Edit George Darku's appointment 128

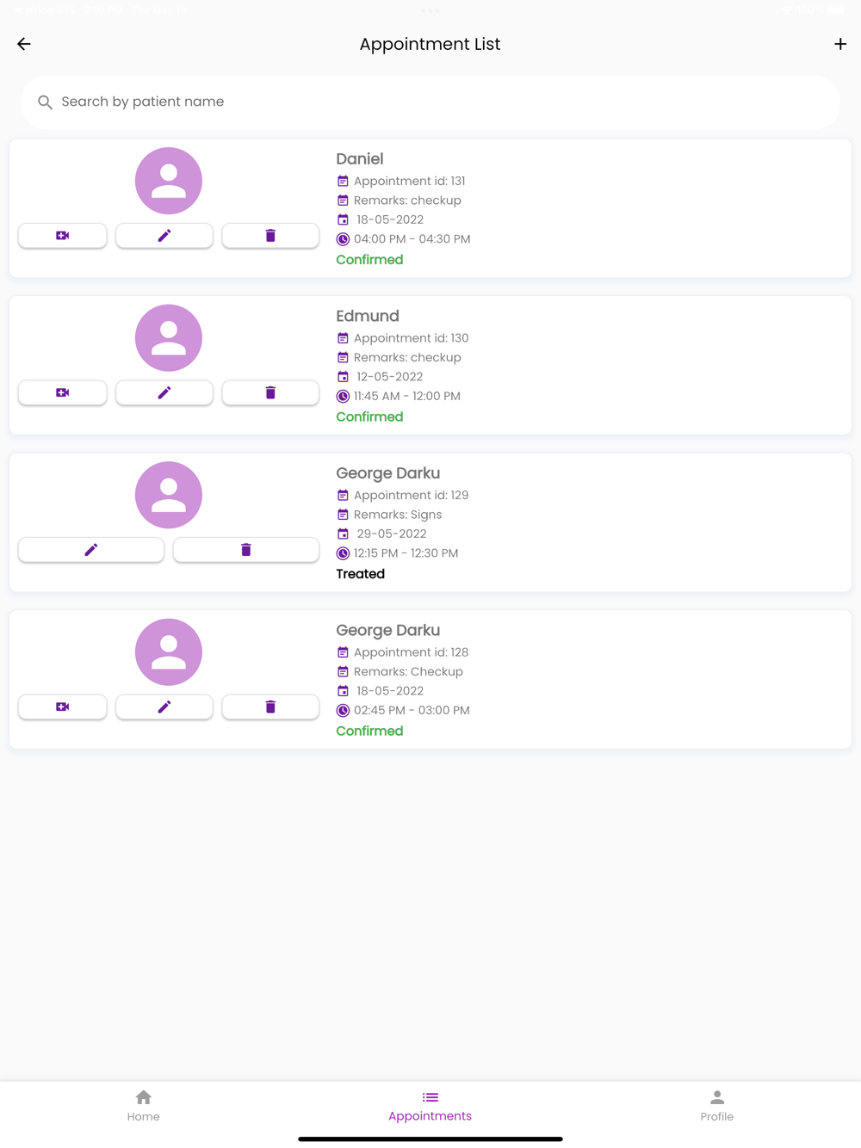point(164,707)
